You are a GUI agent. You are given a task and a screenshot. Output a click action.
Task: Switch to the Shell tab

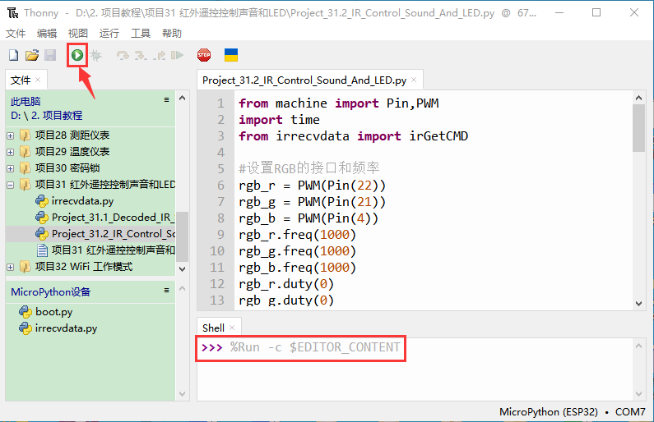tap(213, 328)
